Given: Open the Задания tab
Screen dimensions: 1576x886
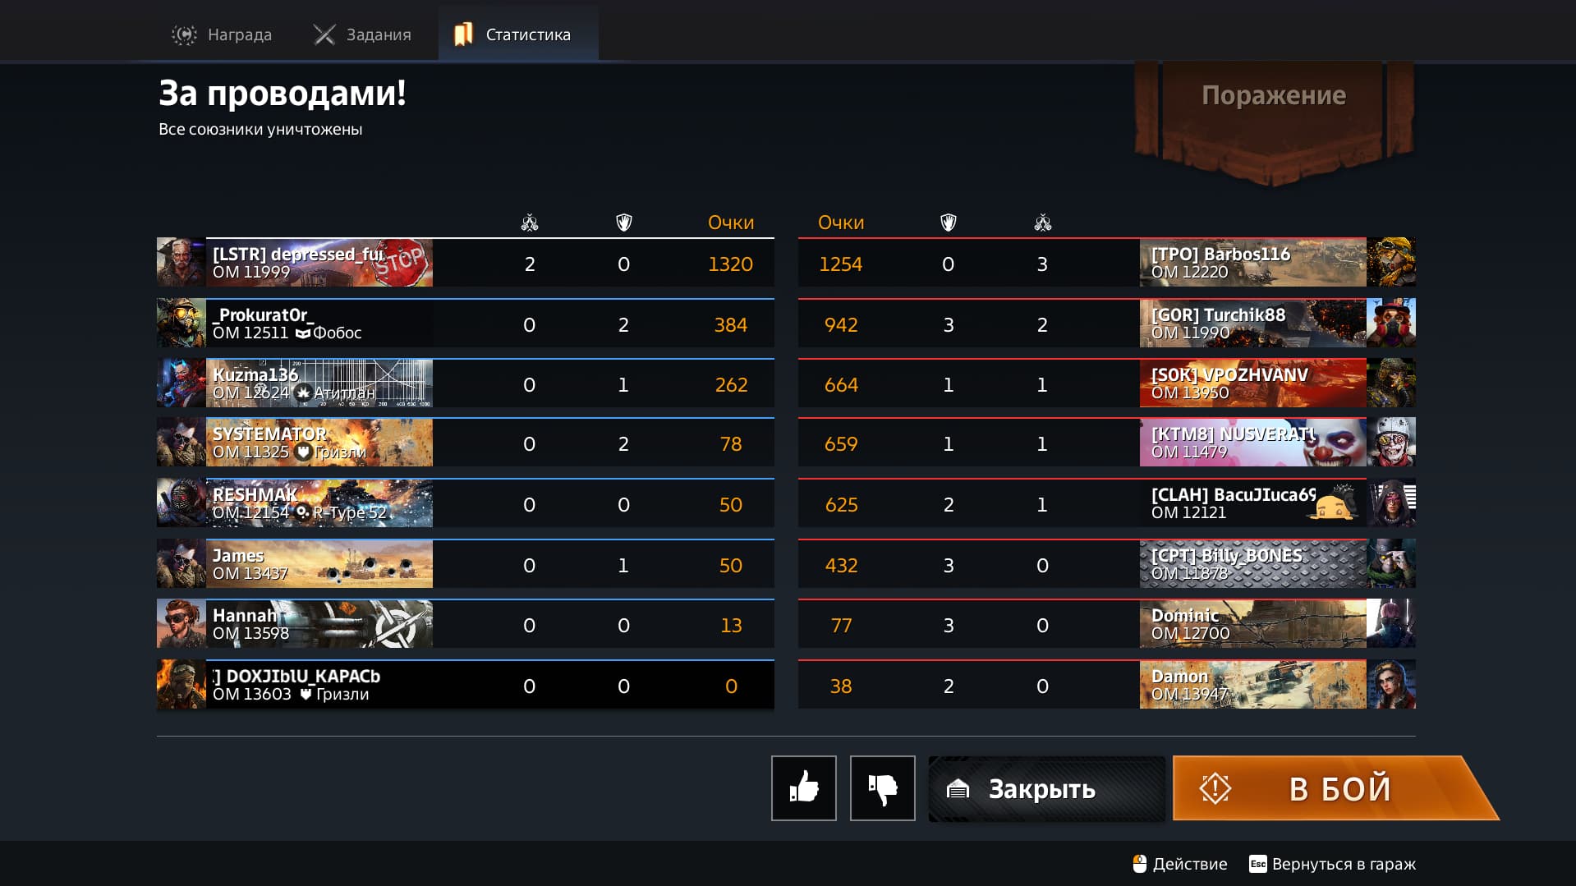Looking at the screenshot, I should tap(362, 34).
